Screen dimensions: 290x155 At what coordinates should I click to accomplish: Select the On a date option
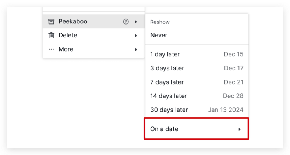(x=197, y=129)
